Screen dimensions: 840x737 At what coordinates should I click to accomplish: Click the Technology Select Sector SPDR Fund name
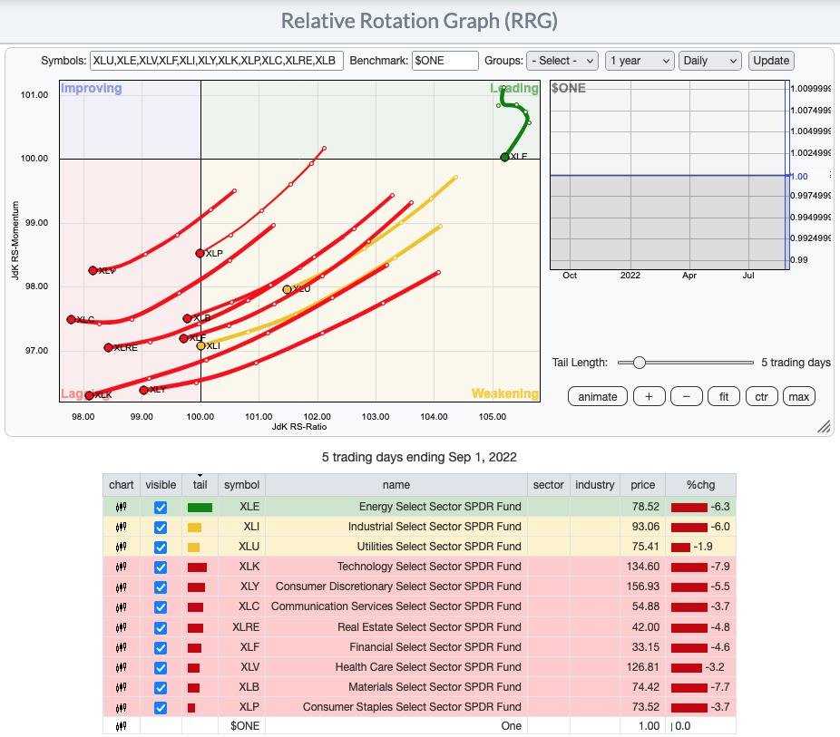pyautogui.click(x=429, y=567)
